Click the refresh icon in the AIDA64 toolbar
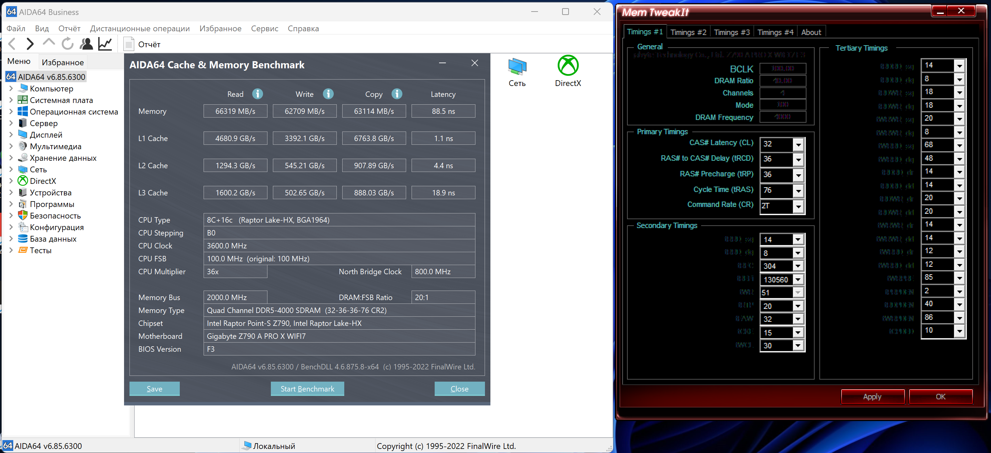Screen dimensions: 991x453 (x=67, y=44)
